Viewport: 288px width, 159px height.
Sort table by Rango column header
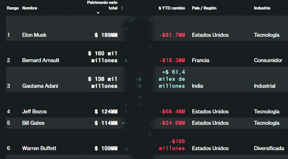pos(13,8)
